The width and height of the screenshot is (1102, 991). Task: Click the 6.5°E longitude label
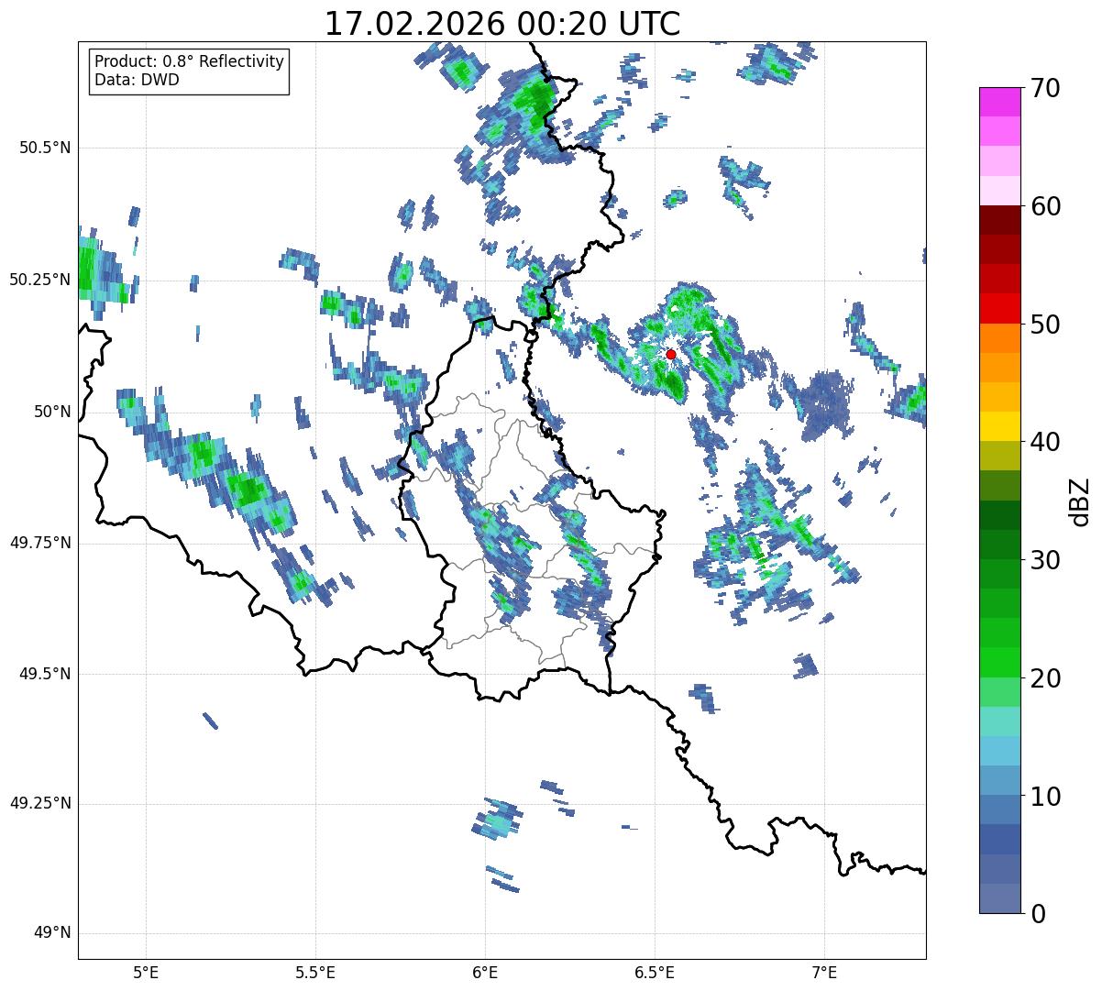tap(655, 972)
